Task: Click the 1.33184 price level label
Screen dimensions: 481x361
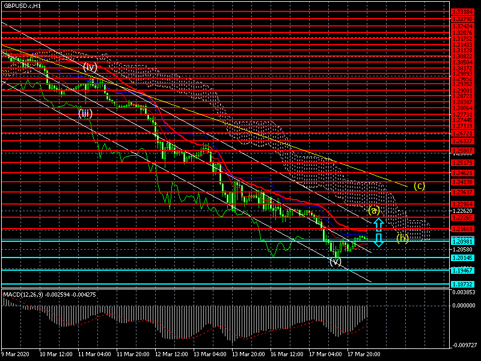Action: point(462,12)
